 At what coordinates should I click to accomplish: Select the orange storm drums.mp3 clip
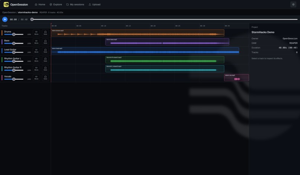pos(138,33)
